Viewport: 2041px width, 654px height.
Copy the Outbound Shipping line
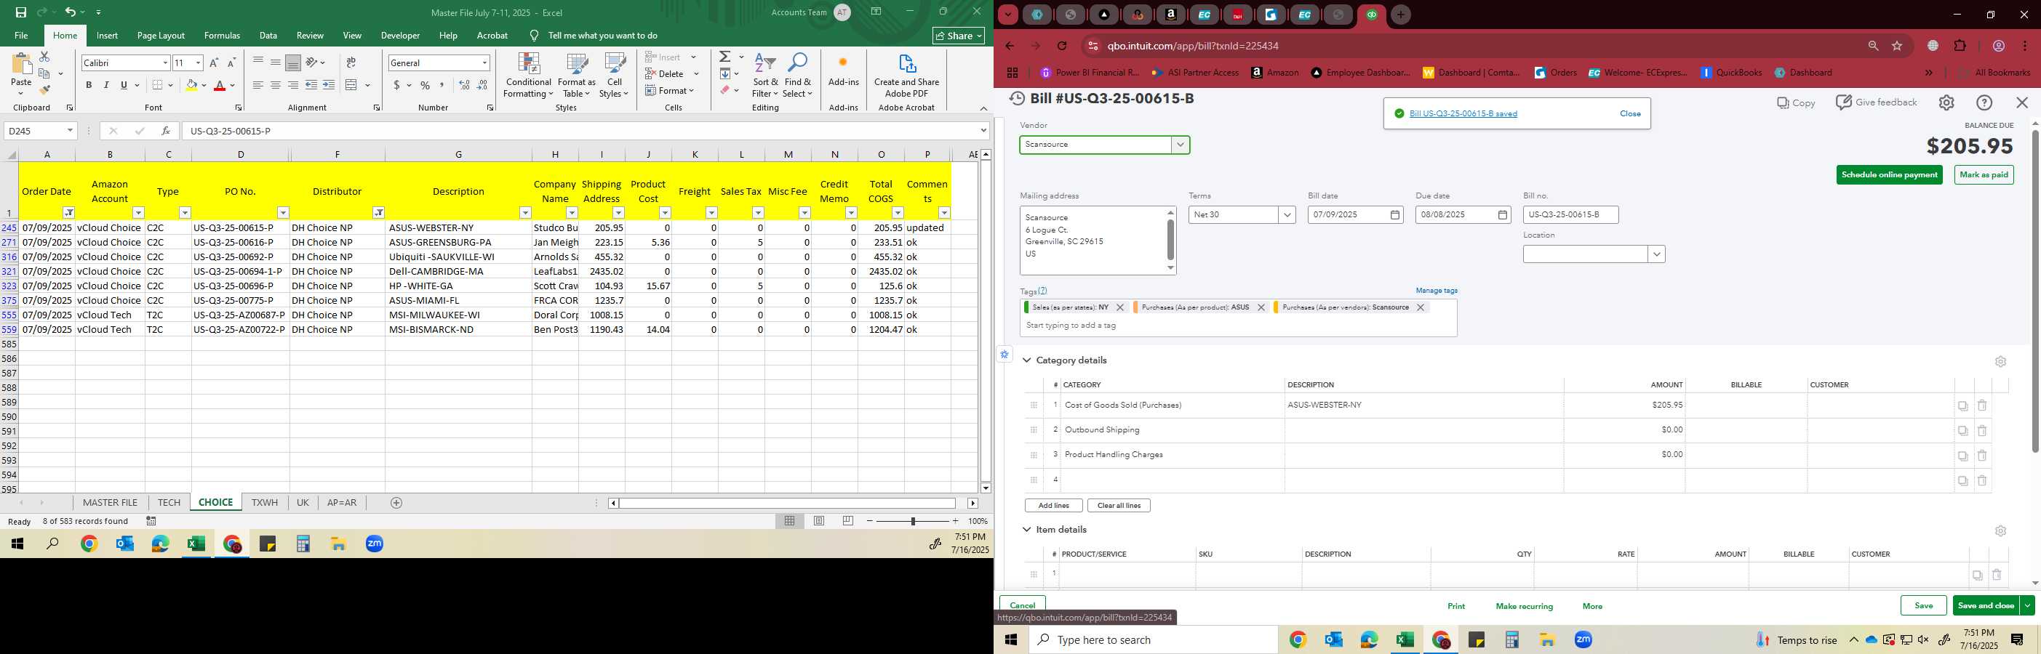click(x=1962, y=431)
